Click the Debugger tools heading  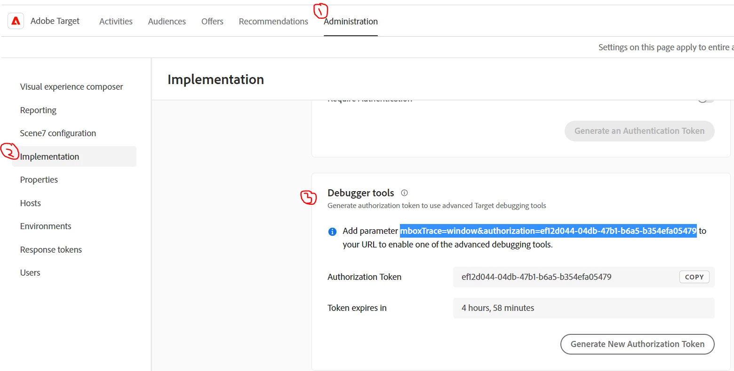[x=361, y=193]
